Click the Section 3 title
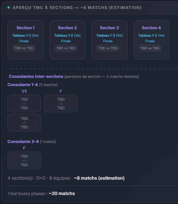 pyautogui.click(x=109, y=28)
